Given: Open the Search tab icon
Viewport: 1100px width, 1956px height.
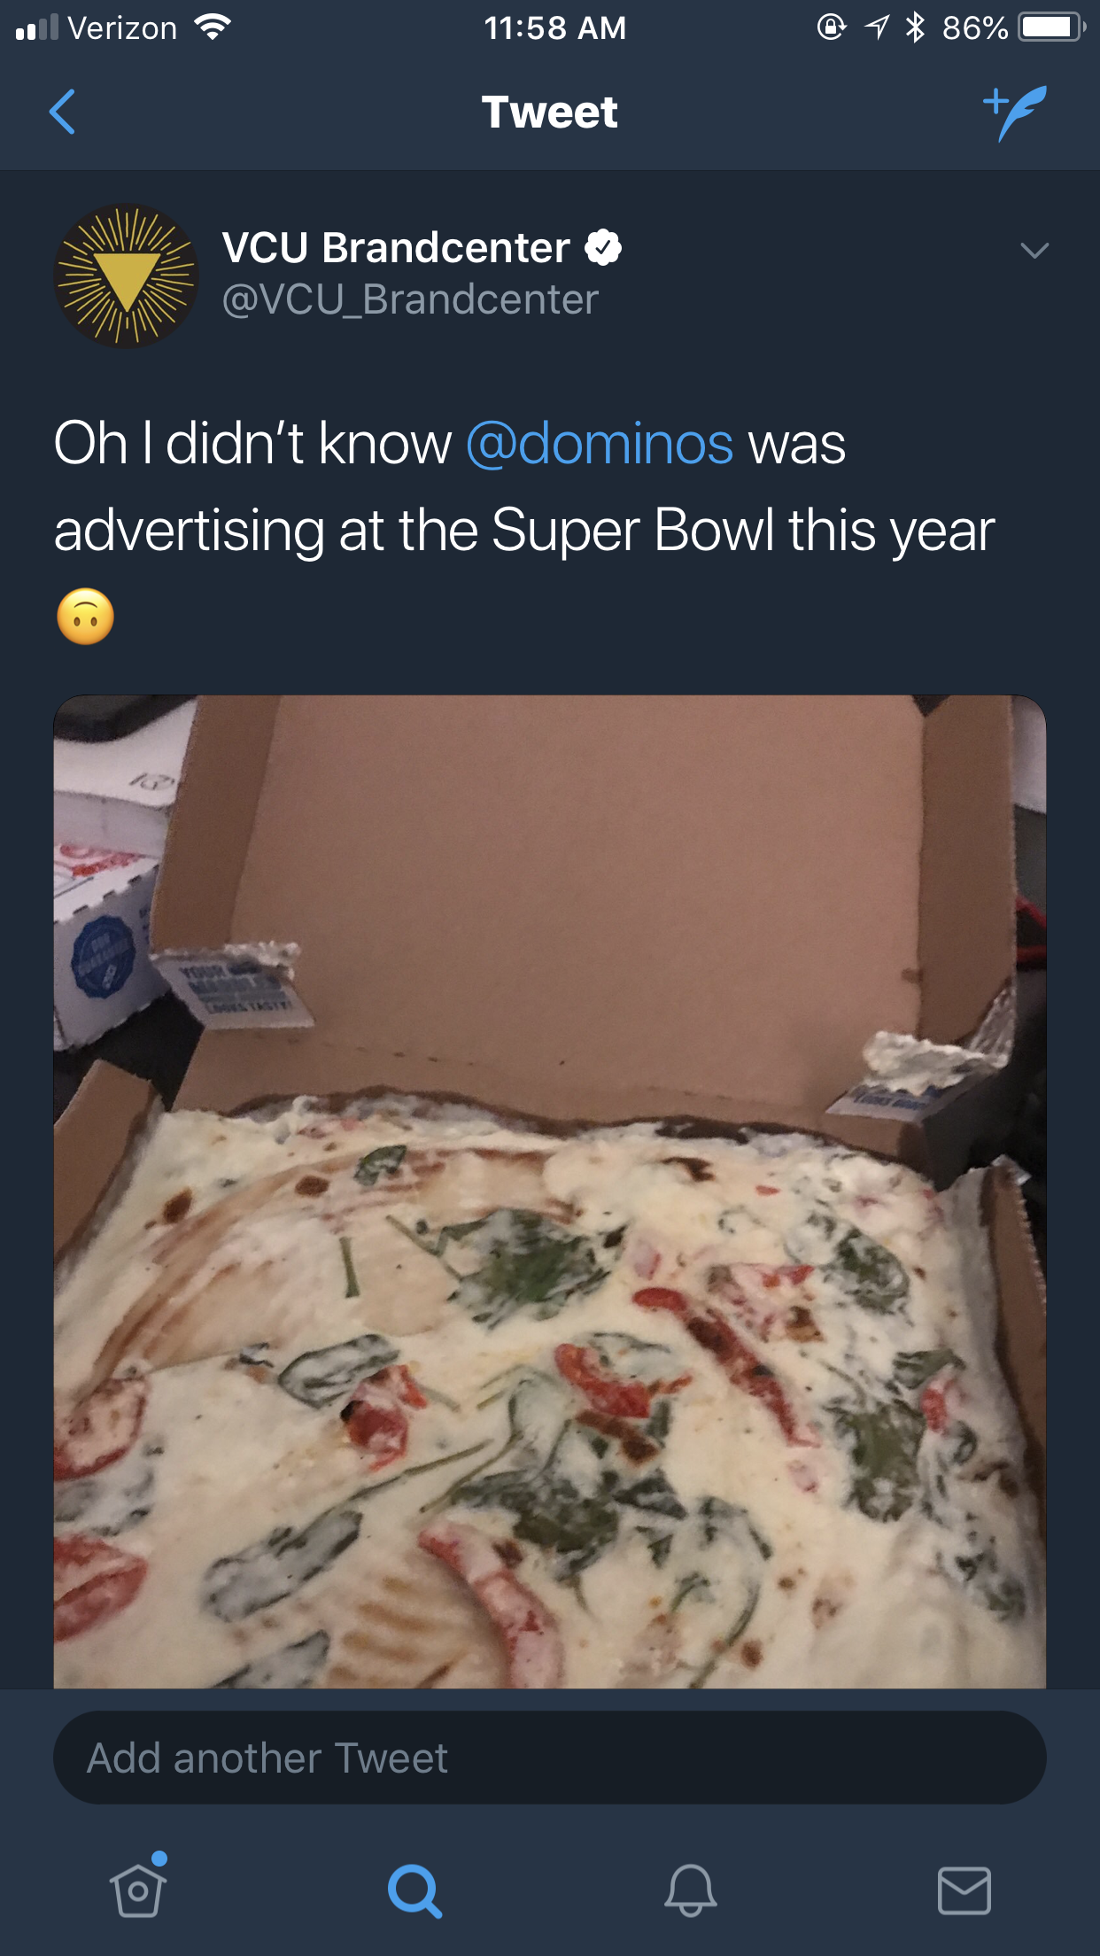Looking at the screenshot, I should click(x=414, y=1890).
